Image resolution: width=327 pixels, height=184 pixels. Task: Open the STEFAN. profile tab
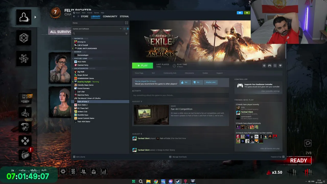click(124, 16)
